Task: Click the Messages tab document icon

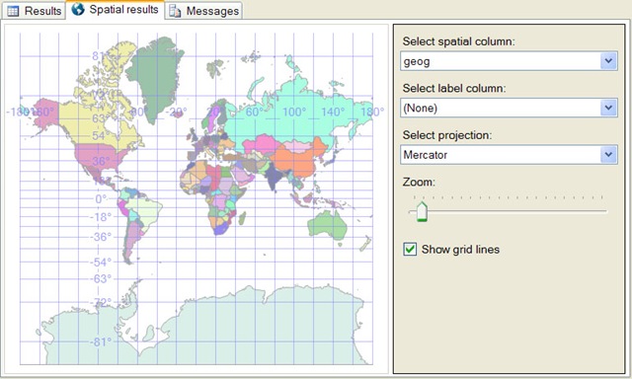Action: [175, 11]
